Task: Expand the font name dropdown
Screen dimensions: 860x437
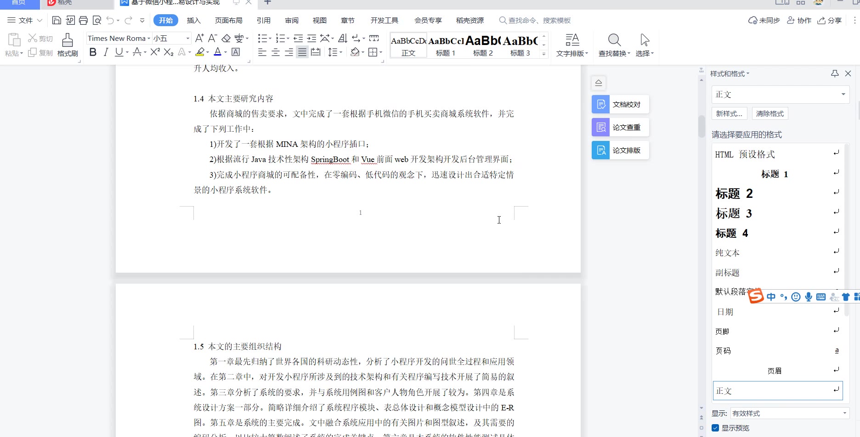Action: pyautogui.click(x=149, y=39)
